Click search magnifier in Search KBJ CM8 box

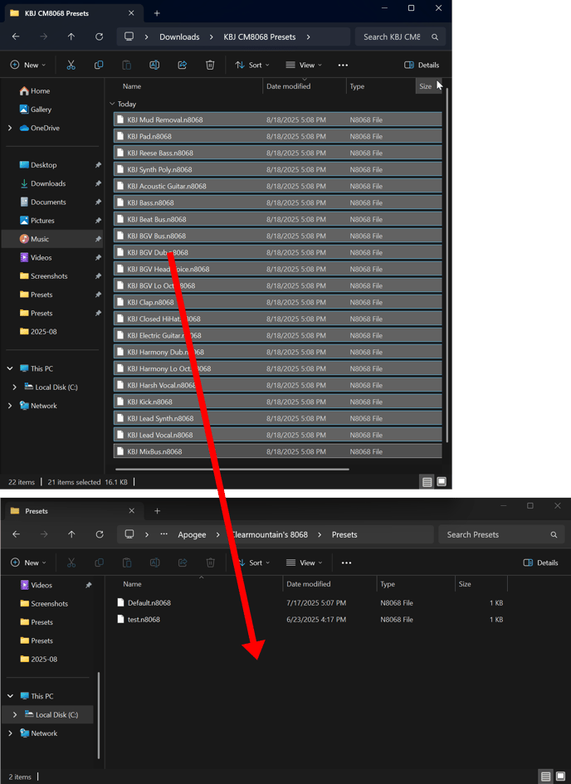pos(435,37)
